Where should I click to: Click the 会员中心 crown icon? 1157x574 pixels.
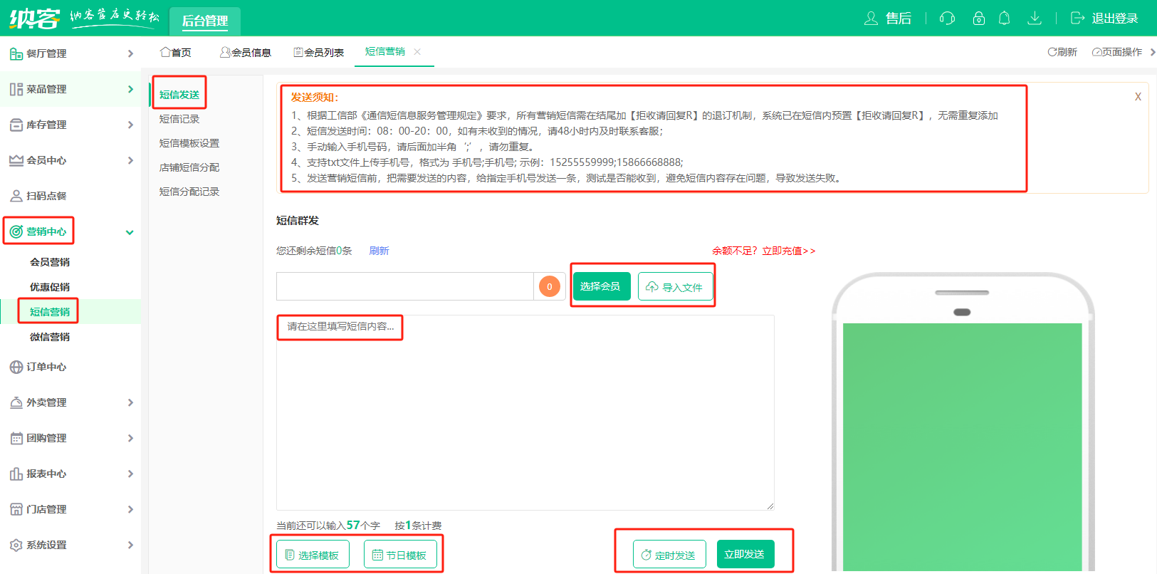tap(16, 160)
